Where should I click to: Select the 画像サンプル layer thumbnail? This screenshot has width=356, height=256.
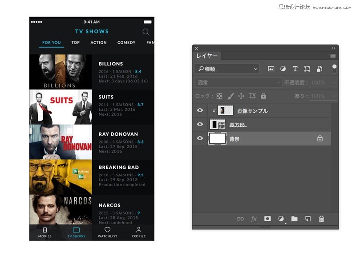tap(225, 110)
